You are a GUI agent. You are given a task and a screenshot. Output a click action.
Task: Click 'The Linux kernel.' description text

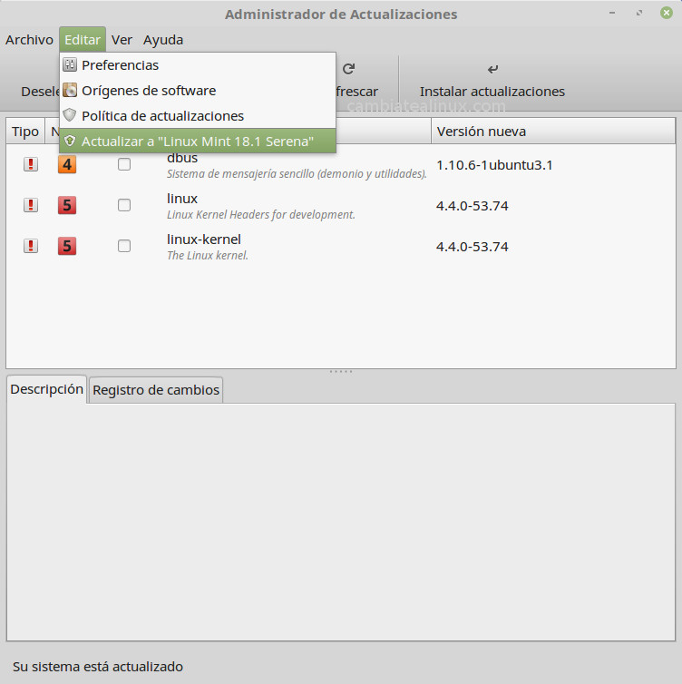coord(208,255)
